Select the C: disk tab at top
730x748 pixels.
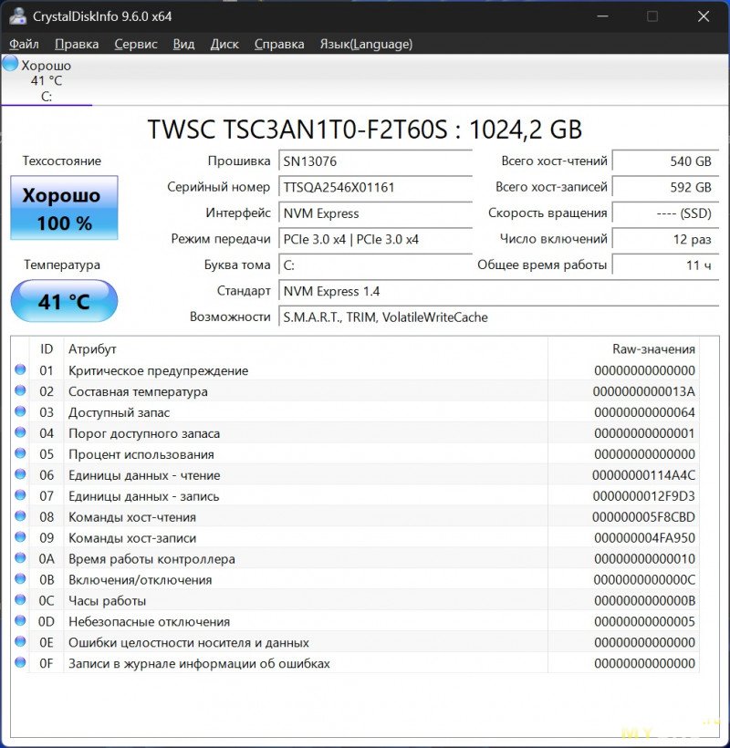tap(47, 80)
